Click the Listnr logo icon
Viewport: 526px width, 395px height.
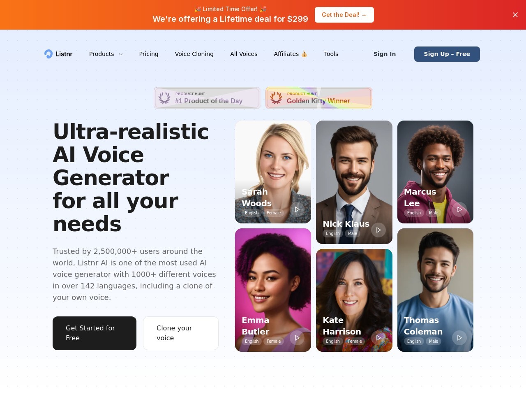tap(48, 54)
